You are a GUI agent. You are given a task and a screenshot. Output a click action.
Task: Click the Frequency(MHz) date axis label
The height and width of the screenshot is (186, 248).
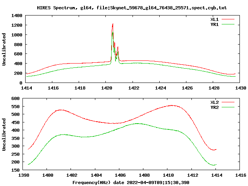(x=131, y=183)
